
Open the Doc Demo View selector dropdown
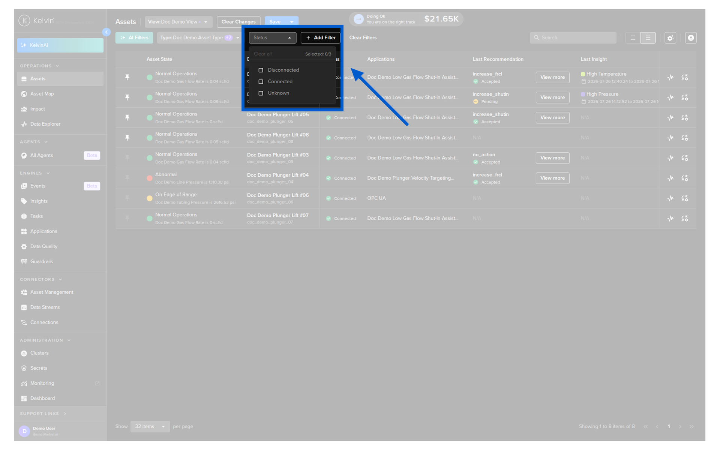[x=178, y=22]
